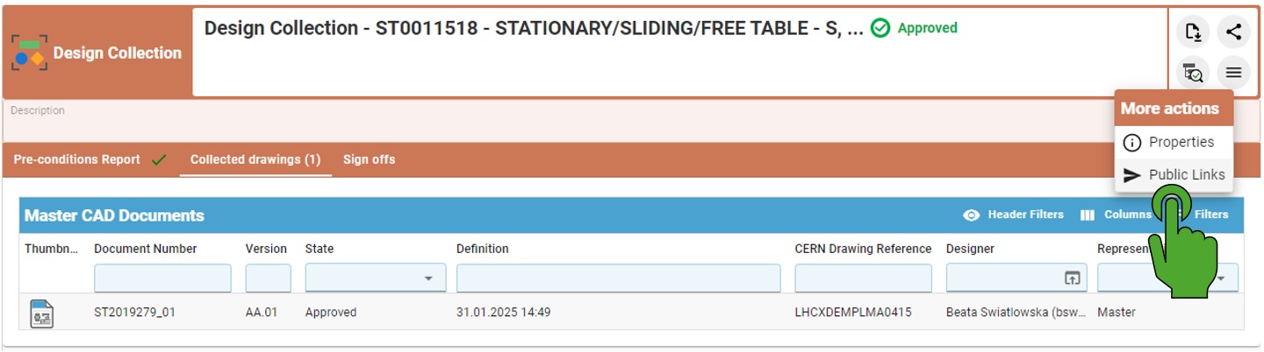The height and width of the screenshot is (352, 1264).
Task: Open the Columns chooser
Action: pyautogui.click(x=1116, y=215)
